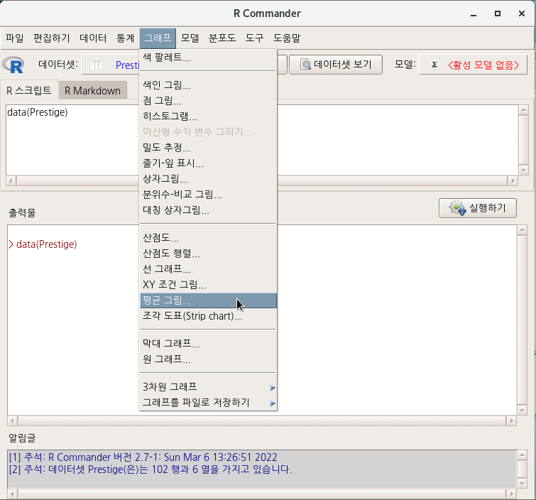The height and width of the screenshot is (500, 536).
Task: Choose 산점도 행렬... menu entry
Action: tap(208, 254)
